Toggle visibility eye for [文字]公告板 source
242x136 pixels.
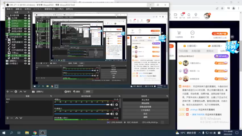pos(25,34)
